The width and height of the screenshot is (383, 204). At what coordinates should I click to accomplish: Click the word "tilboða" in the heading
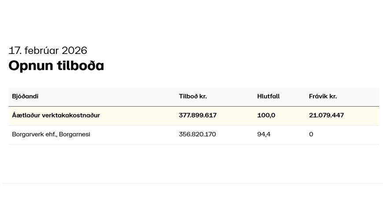point(80,66)
